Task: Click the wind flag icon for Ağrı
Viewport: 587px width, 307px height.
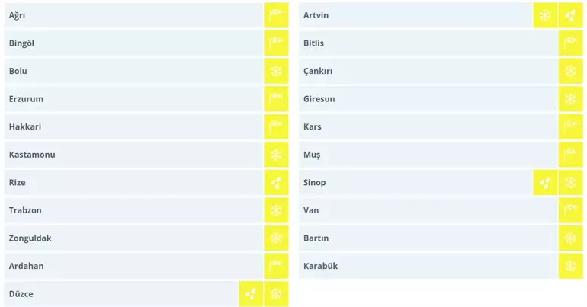Action: pyautogui.click(x=276, y=15)
